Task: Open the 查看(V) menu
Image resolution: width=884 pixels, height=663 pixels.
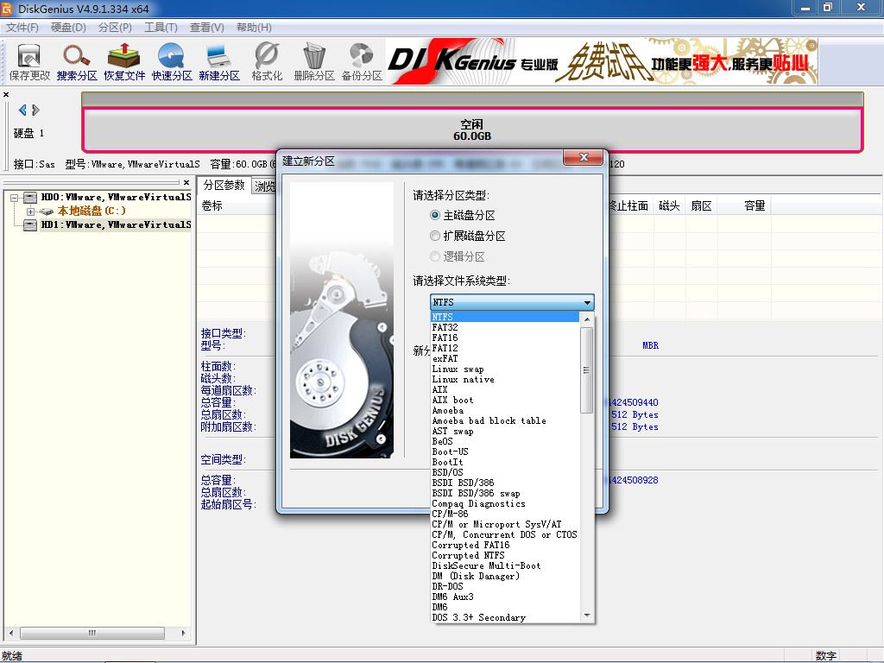Action: coord(207,28)
